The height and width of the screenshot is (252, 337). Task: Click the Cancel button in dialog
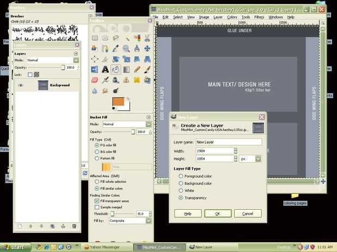pyautogui.click(x=248, y=214)
